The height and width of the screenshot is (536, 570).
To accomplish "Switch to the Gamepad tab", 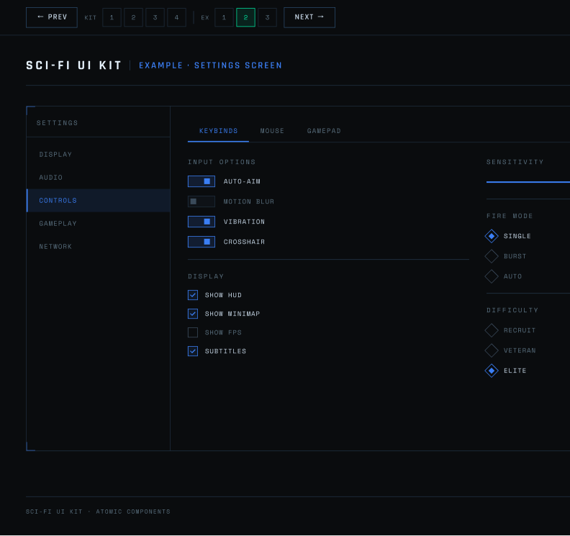I will pos(324,131).
